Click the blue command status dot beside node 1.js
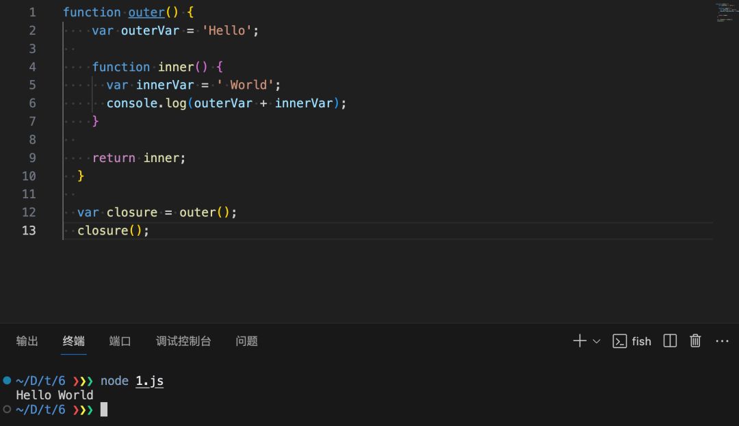Viewport: 739px width, 426px height. pyautogui.click(x=7, y=380)
